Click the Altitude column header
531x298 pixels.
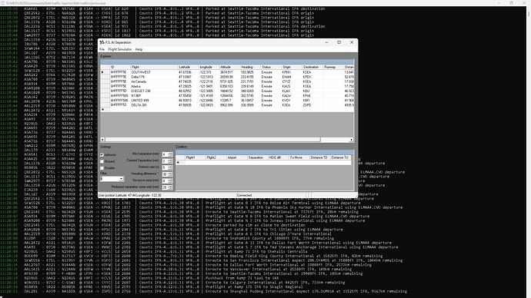click(x=229, y=67)
